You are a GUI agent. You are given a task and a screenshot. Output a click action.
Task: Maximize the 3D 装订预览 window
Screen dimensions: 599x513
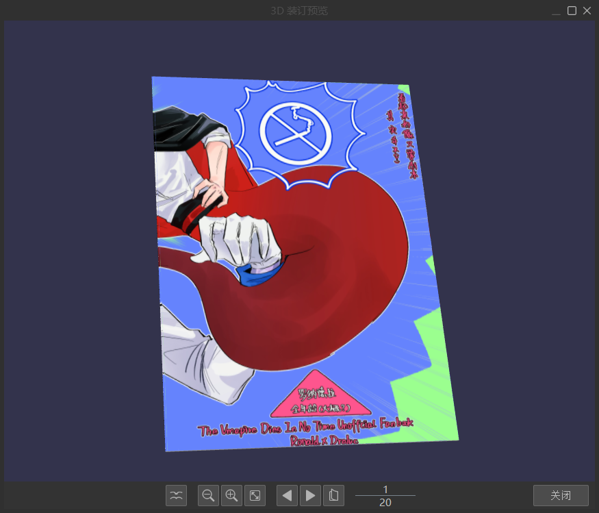click(572, 11)
